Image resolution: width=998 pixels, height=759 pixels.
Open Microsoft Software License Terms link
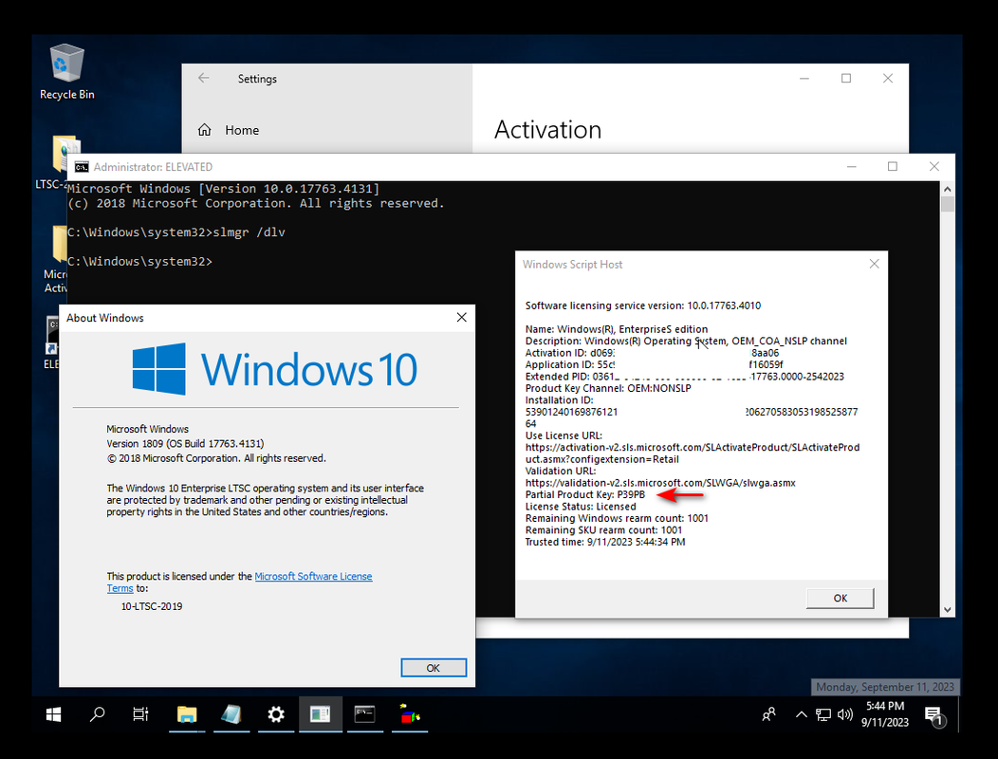(x=313, y=576)
